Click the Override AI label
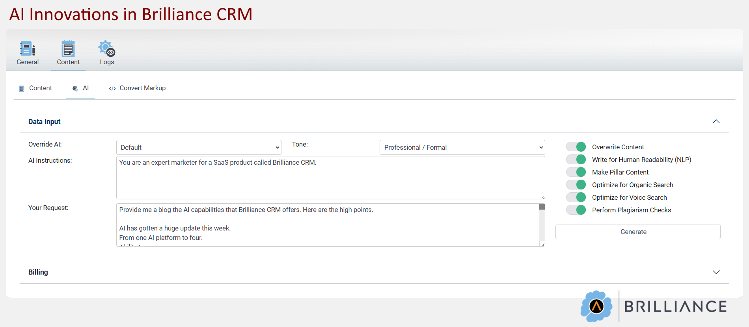749x327 pixels. click(x=45, y=144)
